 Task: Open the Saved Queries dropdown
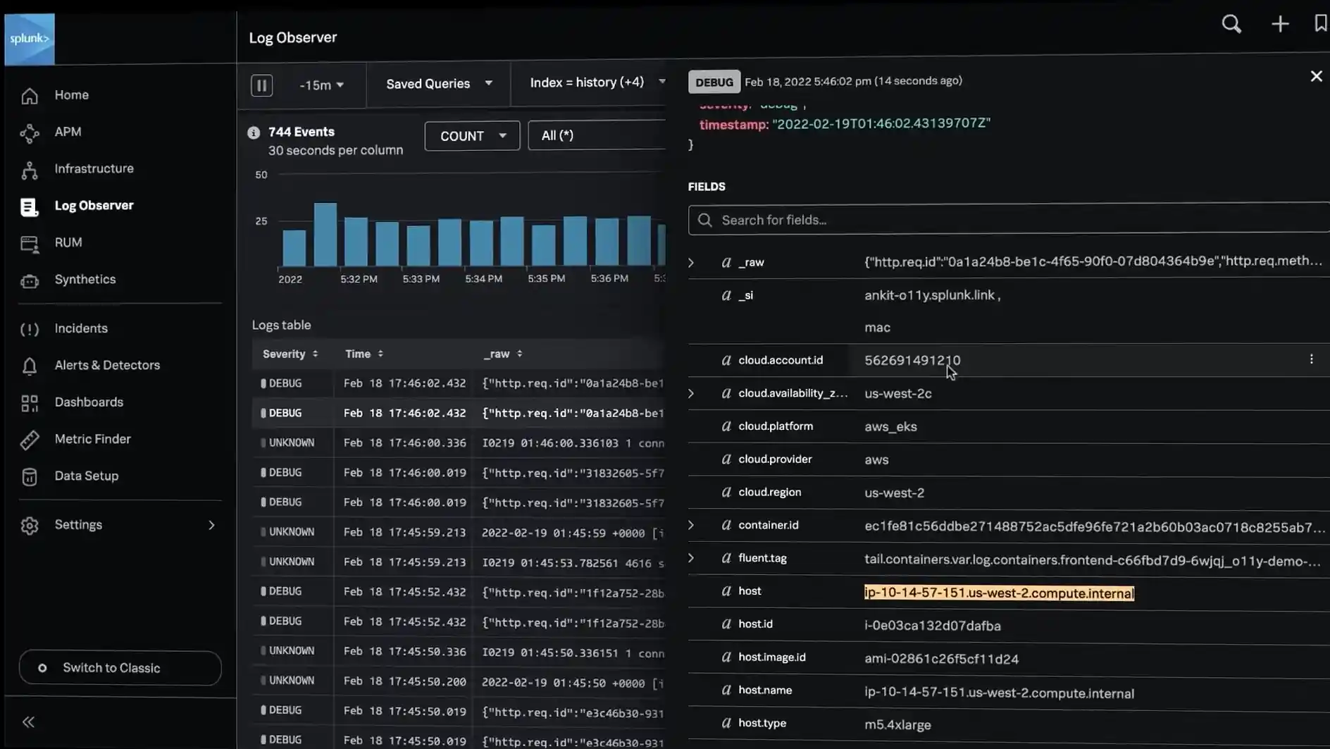(x=439, y=84)
